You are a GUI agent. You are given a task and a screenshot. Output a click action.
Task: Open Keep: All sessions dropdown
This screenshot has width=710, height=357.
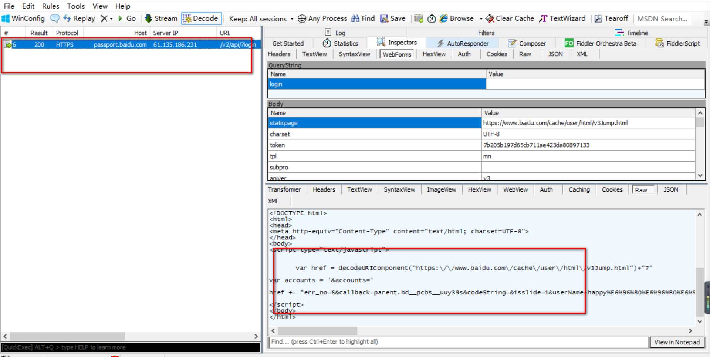click(261, 18)
